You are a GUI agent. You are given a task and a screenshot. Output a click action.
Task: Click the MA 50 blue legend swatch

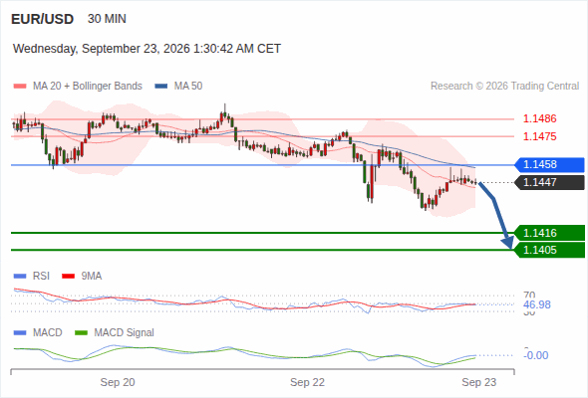point(161,87)
